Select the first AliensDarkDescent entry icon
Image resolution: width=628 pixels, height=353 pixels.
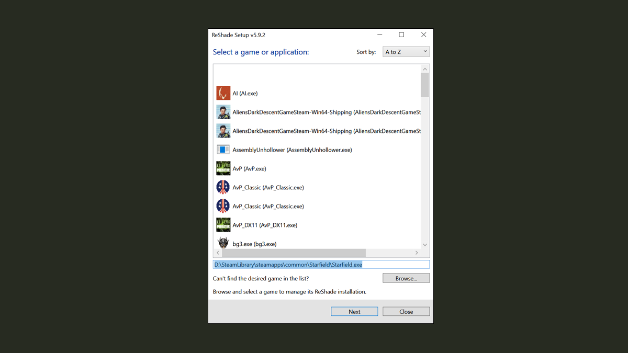tap(223, 112)
